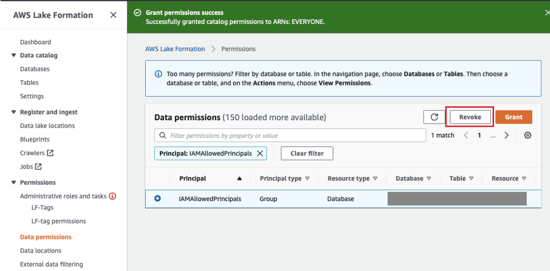Sort by the Principal type column
The width and height of the screenshot is (550, 271).
(x=284, y=178)
